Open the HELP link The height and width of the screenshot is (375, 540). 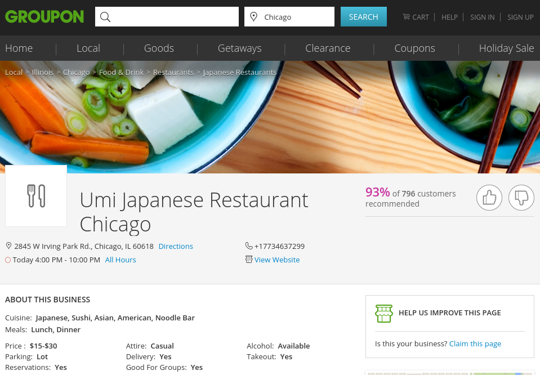(449, 17)
